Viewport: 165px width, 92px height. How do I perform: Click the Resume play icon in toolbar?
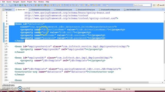coord(70,5)
